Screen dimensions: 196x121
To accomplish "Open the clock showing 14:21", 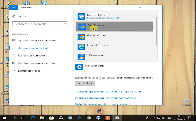I will click(x=179, y=118).
